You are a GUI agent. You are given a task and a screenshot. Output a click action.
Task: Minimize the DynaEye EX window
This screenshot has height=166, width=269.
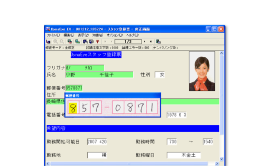[x=208, y=29]
